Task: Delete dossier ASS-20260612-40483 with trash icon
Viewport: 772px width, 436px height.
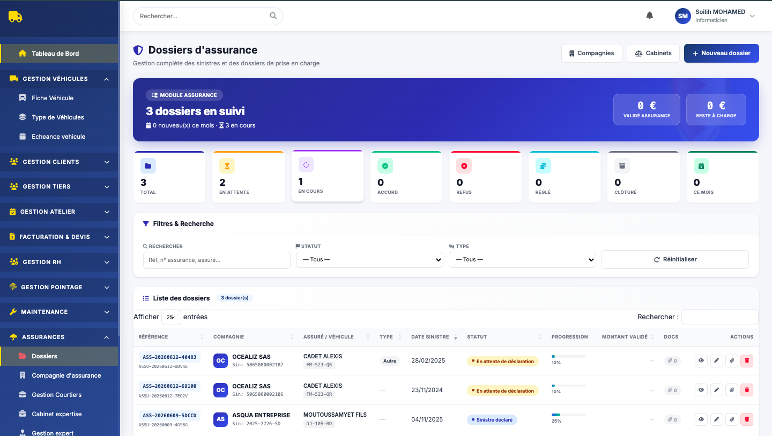Action: pyautogui.click(x=747, y=361)
